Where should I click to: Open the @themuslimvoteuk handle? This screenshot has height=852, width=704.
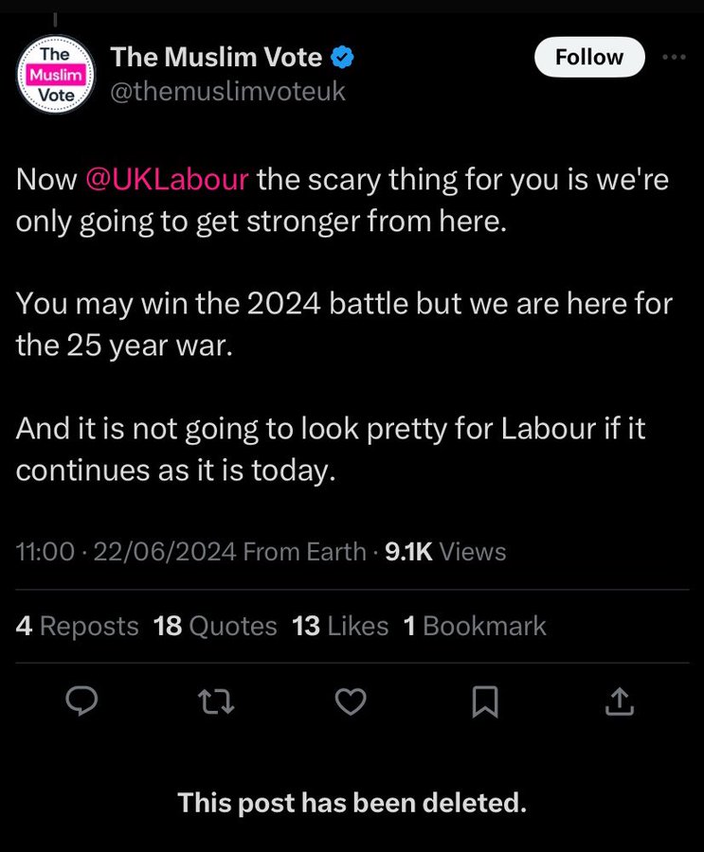pos(228,91)
